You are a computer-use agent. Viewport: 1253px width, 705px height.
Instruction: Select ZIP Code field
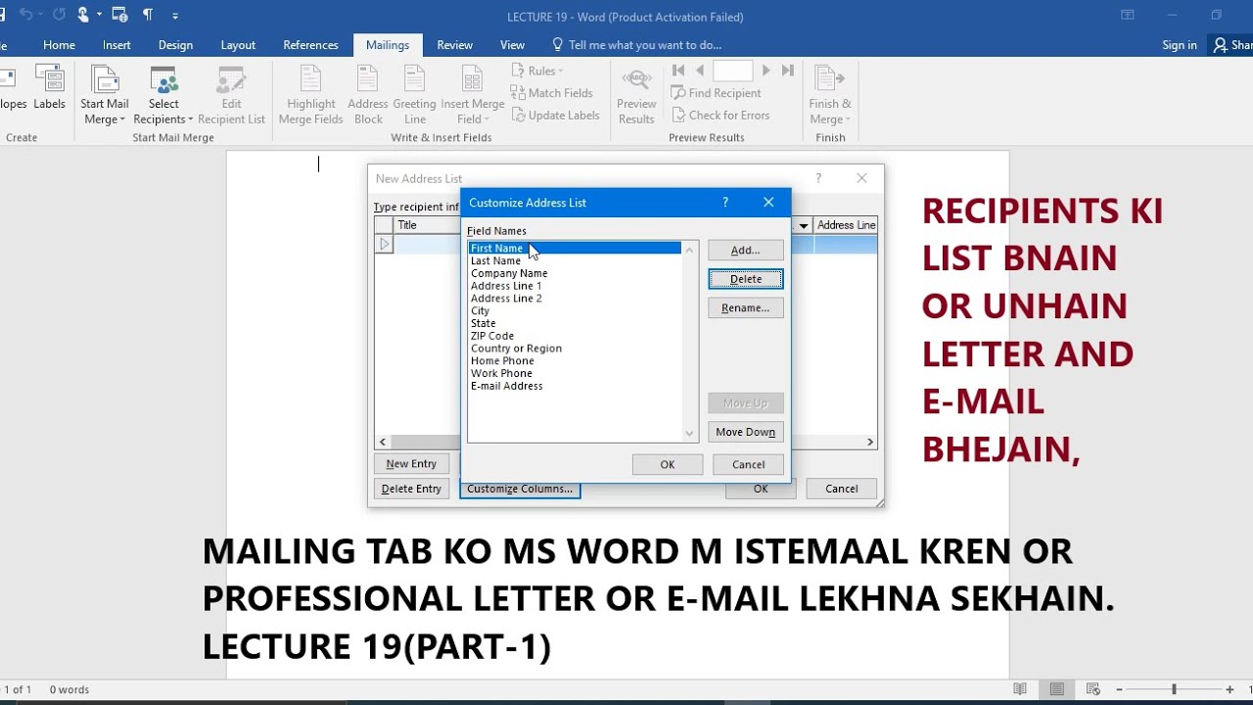click(x=575, y=336)
